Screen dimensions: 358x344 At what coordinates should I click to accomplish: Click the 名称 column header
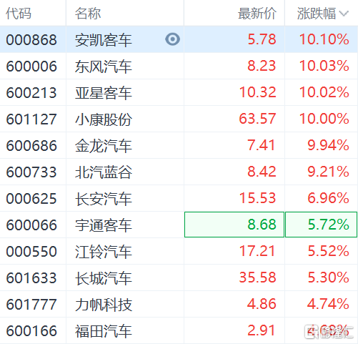pos(88,14)
